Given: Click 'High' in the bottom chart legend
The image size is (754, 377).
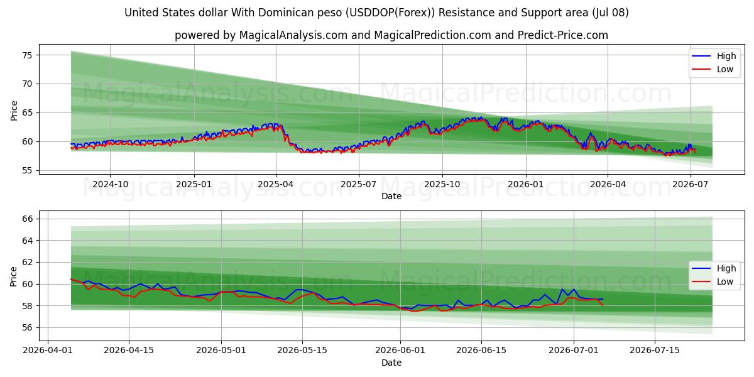Looking at the screenshot, I should (726, 268).
